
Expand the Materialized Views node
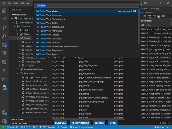point(18,69)
